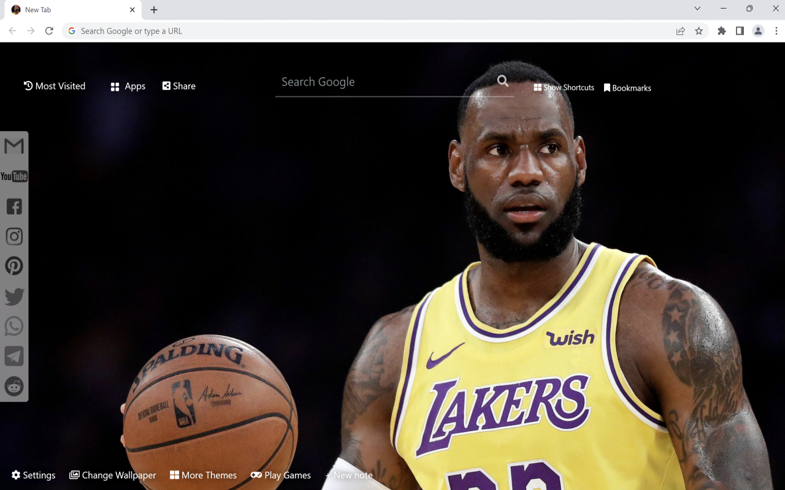785x490 pixels.
Task: Open Telegram from the sidebar
Action: click(14, 356)
